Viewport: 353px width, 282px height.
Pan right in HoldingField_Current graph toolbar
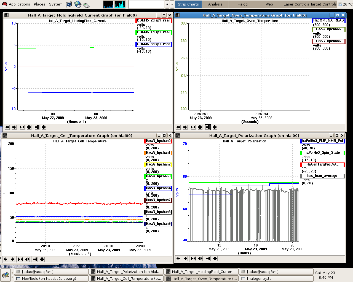(x=14, y=127)
